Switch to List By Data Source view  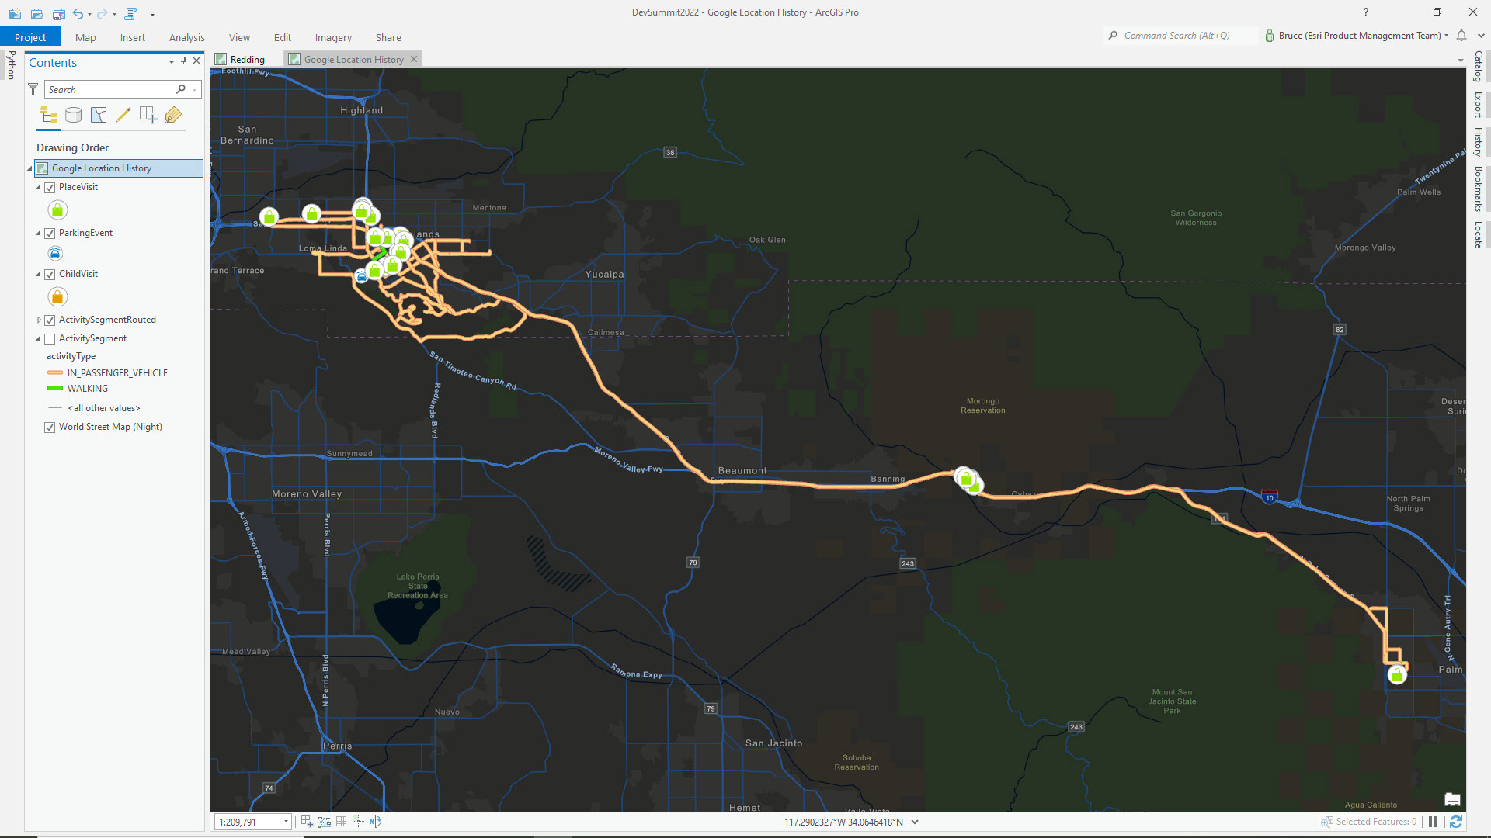(74, 115)
